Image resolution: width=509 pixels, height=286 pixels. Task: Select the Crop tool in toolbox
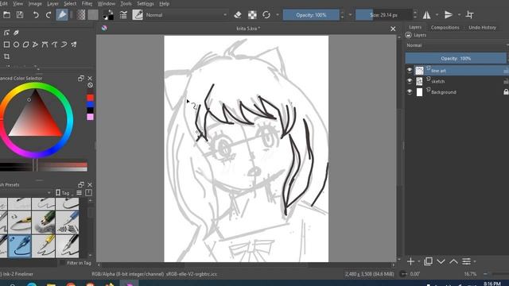coord(6,56)
